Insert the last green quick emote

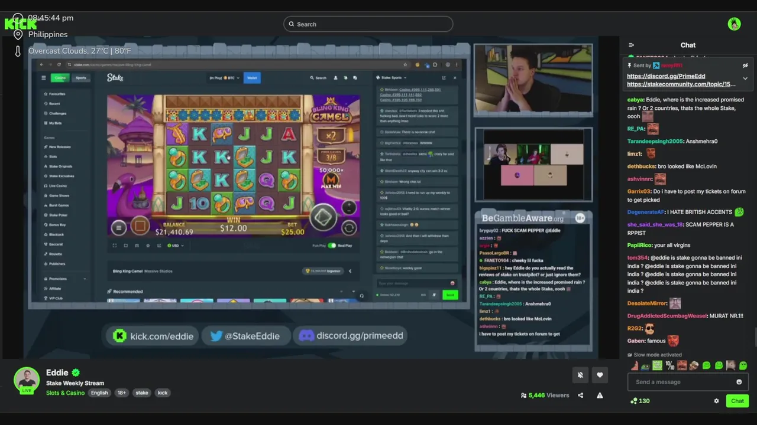coord(743,366)
